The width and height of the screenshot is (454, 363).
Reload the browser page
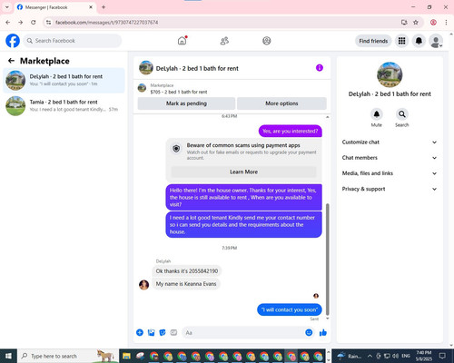pyautogui.click(x=34, y=22)
